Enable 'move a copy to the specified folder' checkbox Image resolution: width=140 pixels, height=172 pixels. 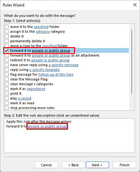pos(7,45)
